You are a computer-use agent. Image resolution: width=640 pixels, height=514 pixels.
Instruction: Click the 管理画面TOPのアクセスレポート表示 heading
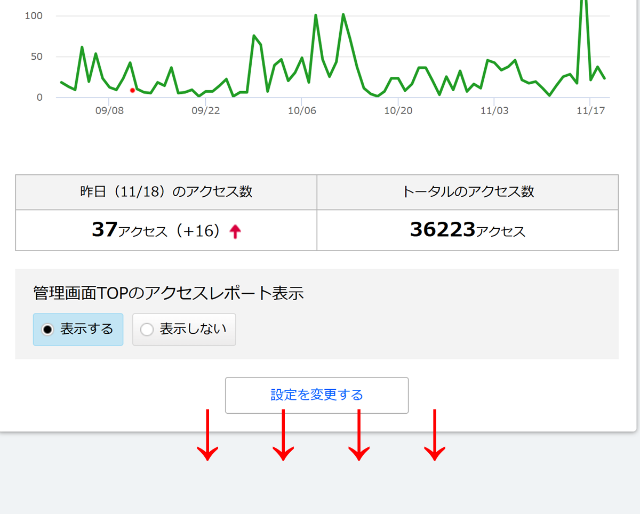click(169, 293)
